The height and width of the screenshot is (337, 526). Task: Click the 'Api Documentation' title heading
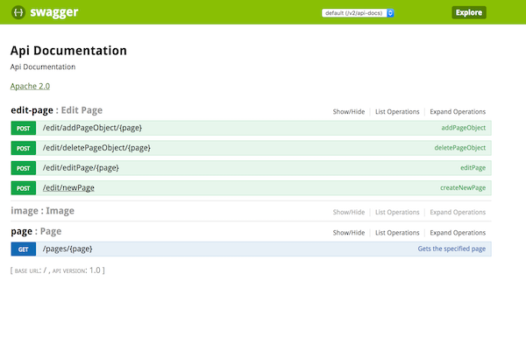(x=68, y=51)
